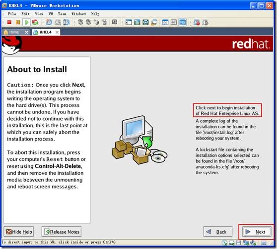Viewport: 277px width, 249px height.
Task: Click the hard disk status bar icon
Action: pyautogui.click(x=232, y=243)
